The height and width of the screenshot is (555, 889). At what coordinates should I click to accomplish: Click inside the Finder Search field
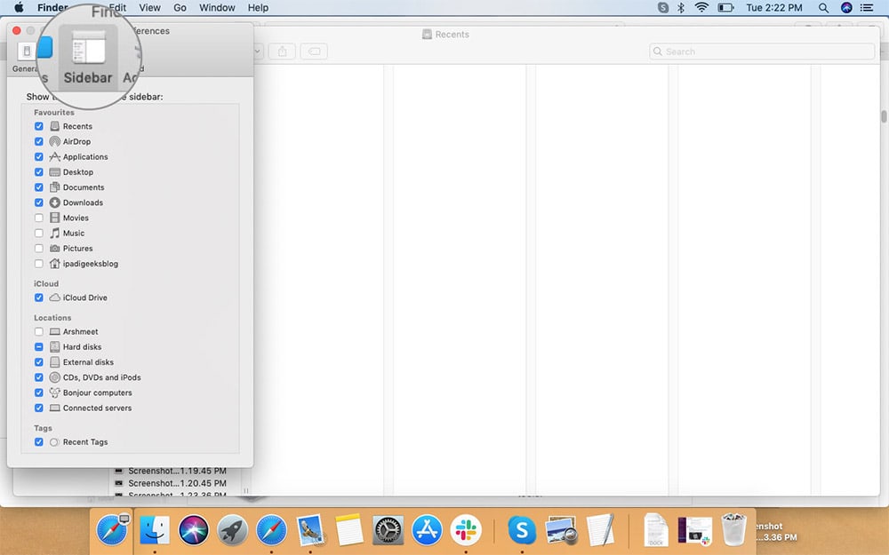pyautogui.click(x=760, y=52)
